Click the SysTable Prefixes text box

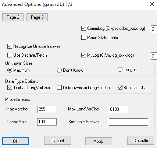[x=128, y=122]
